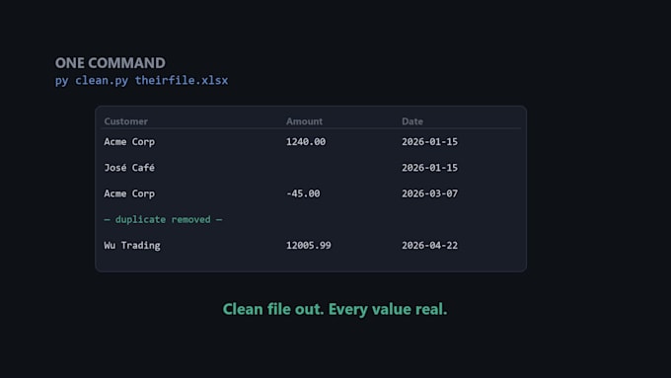Select the 'Wu Trading' customer cell
This screenshot has height=378, width=671.
(x=132, y=246)
